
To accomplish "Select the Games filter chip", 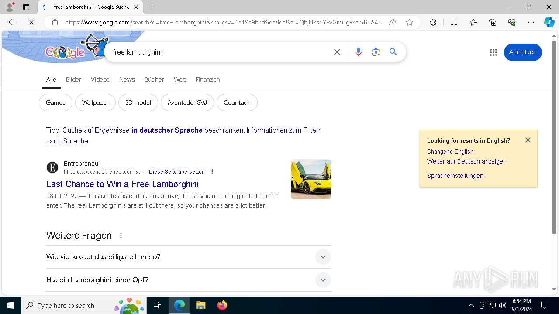I will [x=55, y=102].
